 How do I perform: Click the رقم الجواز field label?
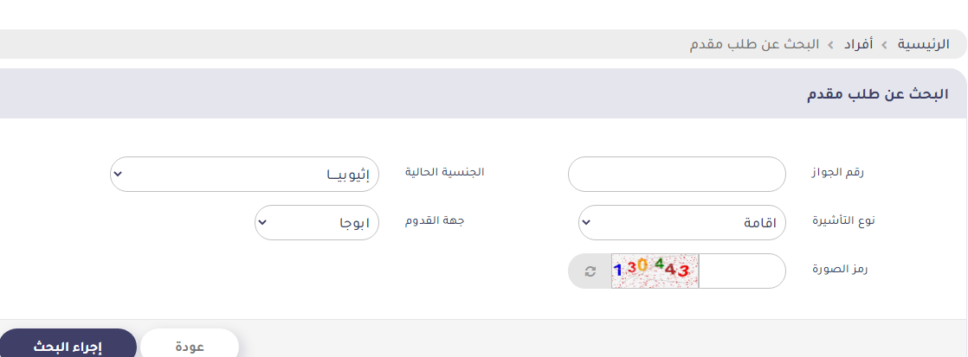tap(838, 173)
